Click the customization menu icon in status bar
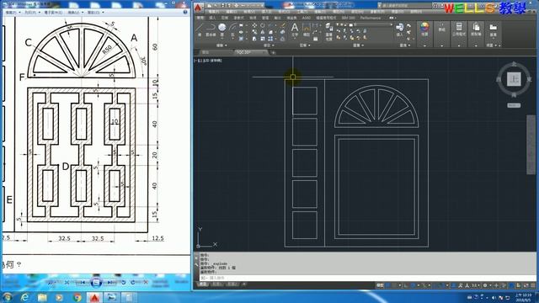The height and width of the screenshot is (303, 539). [532, 285]
